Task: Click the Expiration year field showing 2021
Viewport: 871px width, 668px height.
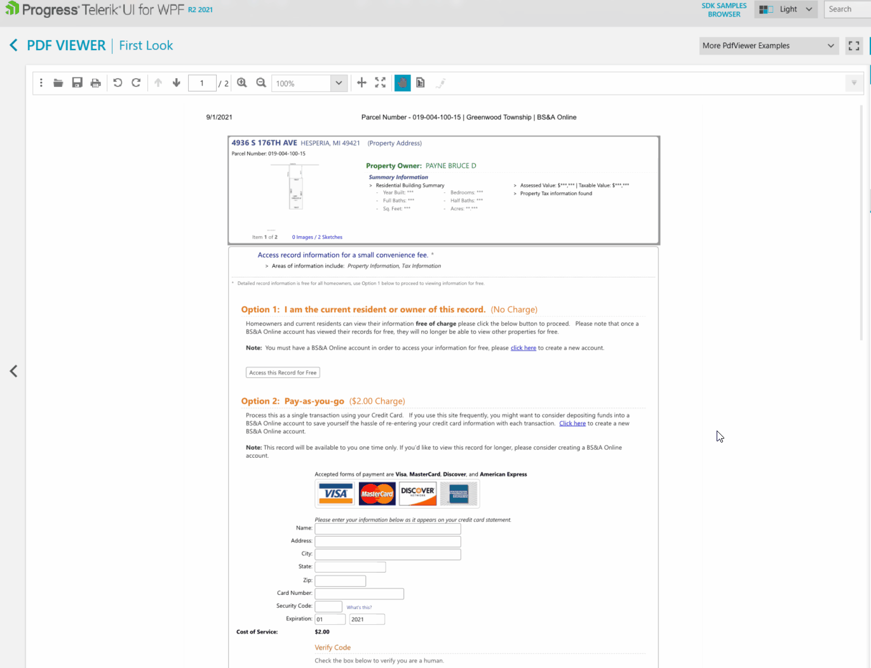Action: [x=367, y=619]
